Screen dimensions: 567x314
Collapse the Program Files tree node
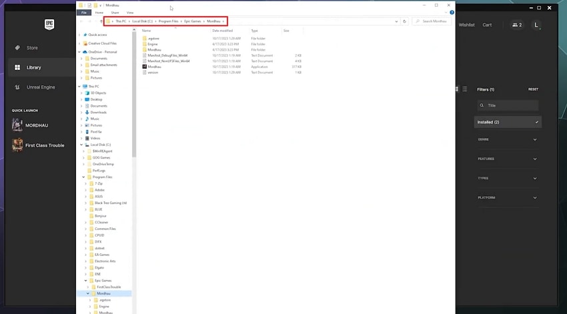pos(84,177)
